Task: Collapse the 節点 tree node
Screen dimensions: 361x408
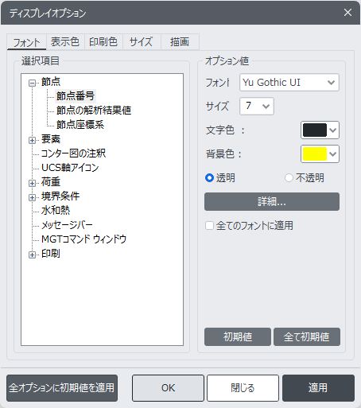Action: click(x=32, y=83)
